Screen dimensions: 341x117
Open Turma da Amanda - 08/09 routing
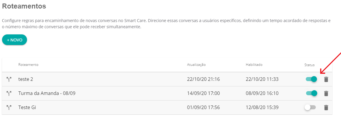[47, 93]
